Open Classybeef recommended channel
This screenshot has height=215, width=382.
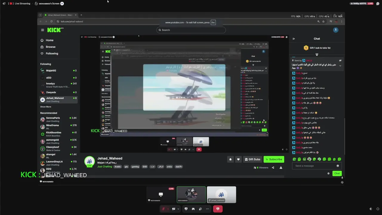[x=58, y=148]
